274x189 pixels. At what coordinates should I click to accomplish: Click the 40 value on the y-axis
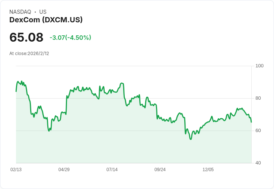tap(258, 163)
